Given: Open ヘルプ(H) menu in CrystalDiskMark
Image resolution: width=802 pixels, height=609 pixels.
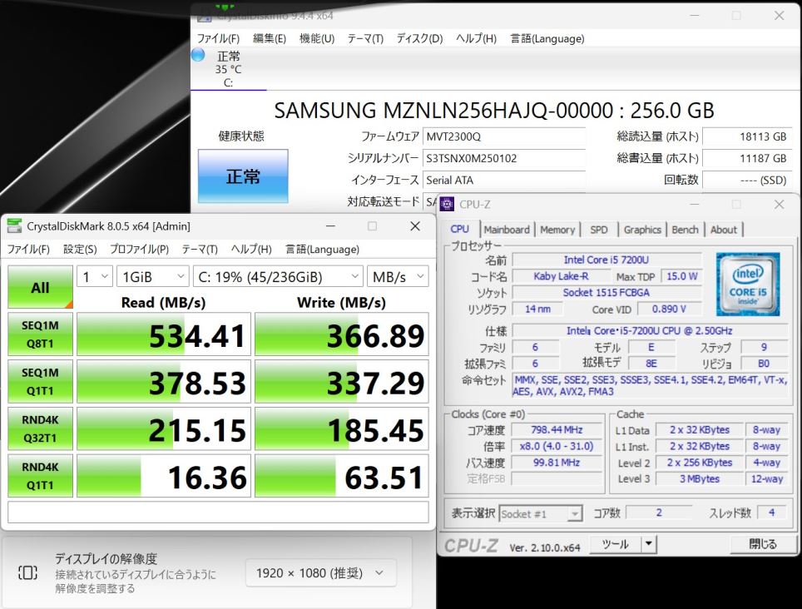Looking at the screenshot, I should tap(251, 249).
